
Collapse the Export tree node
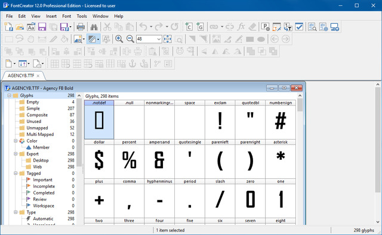pyautogui.click(x=16, y=154)
